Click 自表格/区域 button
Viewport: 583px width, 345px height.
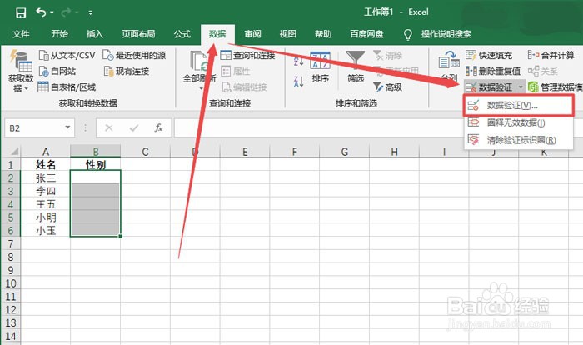click(67, 87)
